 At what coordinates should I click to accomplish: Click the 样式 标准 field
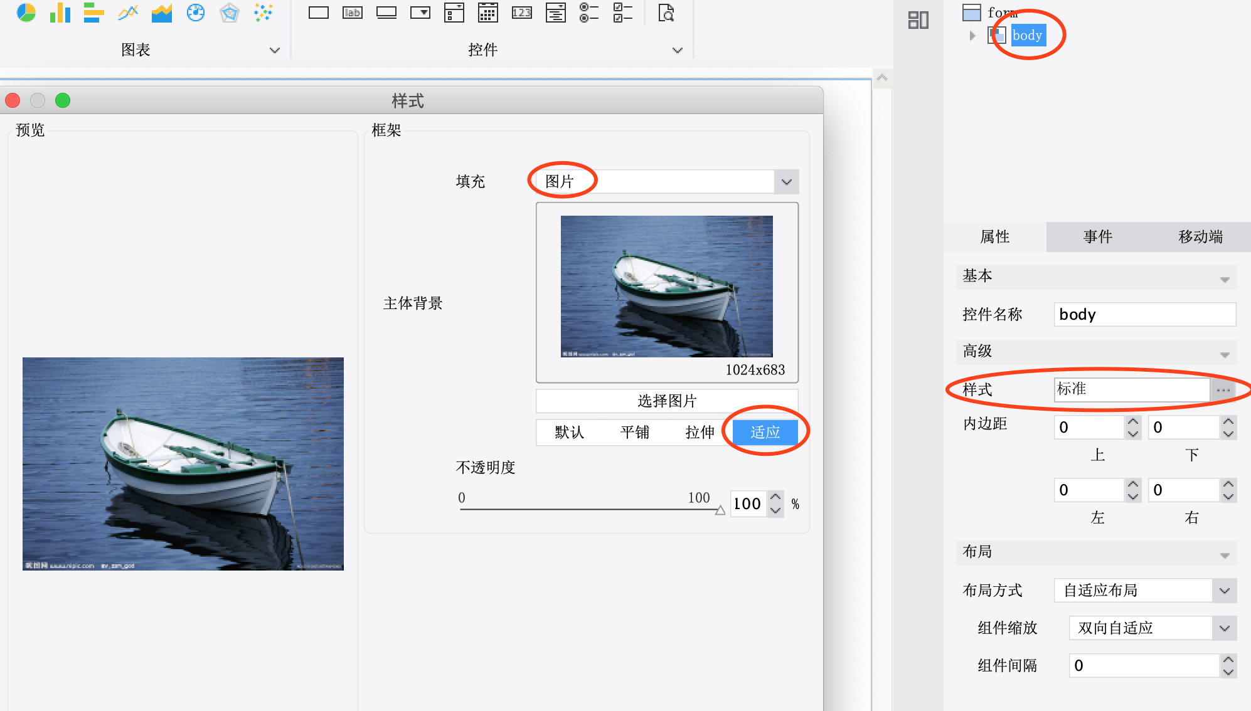click(x=1132, y=389)
